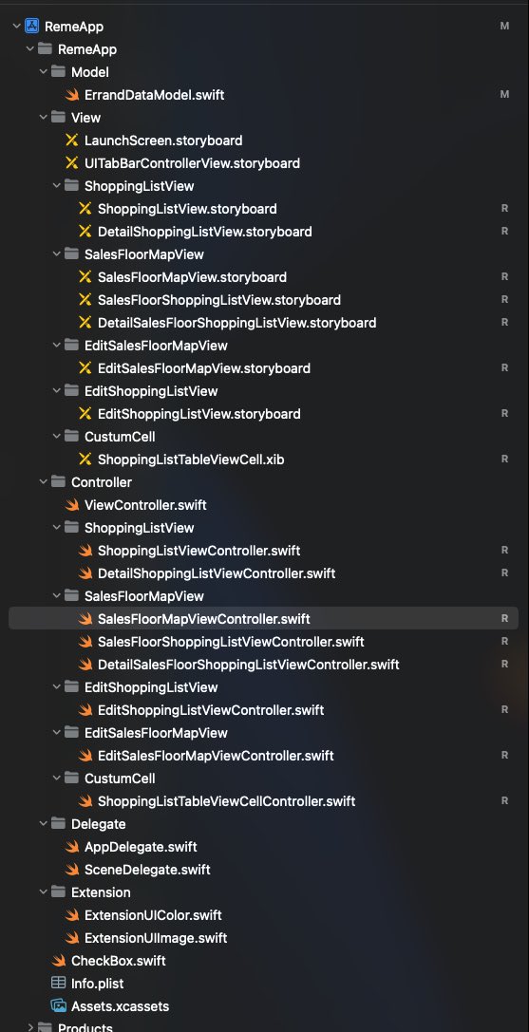Click the Swift icon of ExtensionUIColor.swift
This screenshot has height=1032, width=529.
tap(72, 915)
